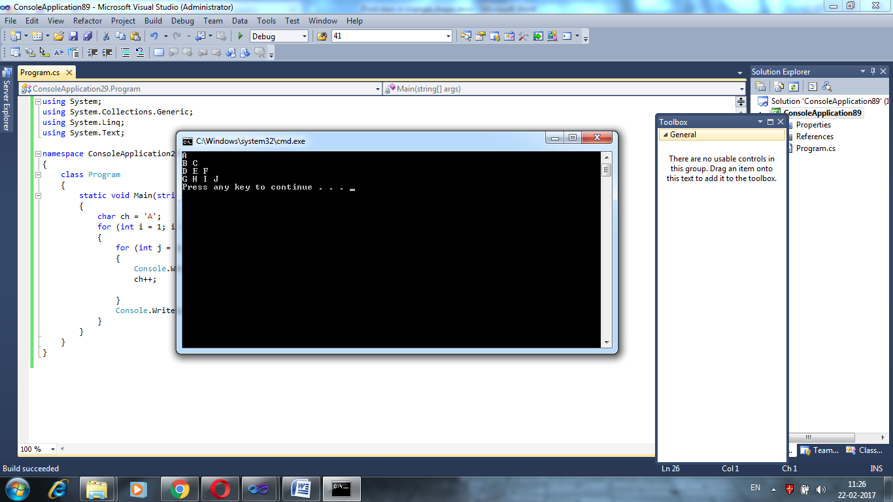This screenshot has width=893, height=502.
Task: Click Refresh in Solution Explorer toolbar
Action: tap(794, 87)
